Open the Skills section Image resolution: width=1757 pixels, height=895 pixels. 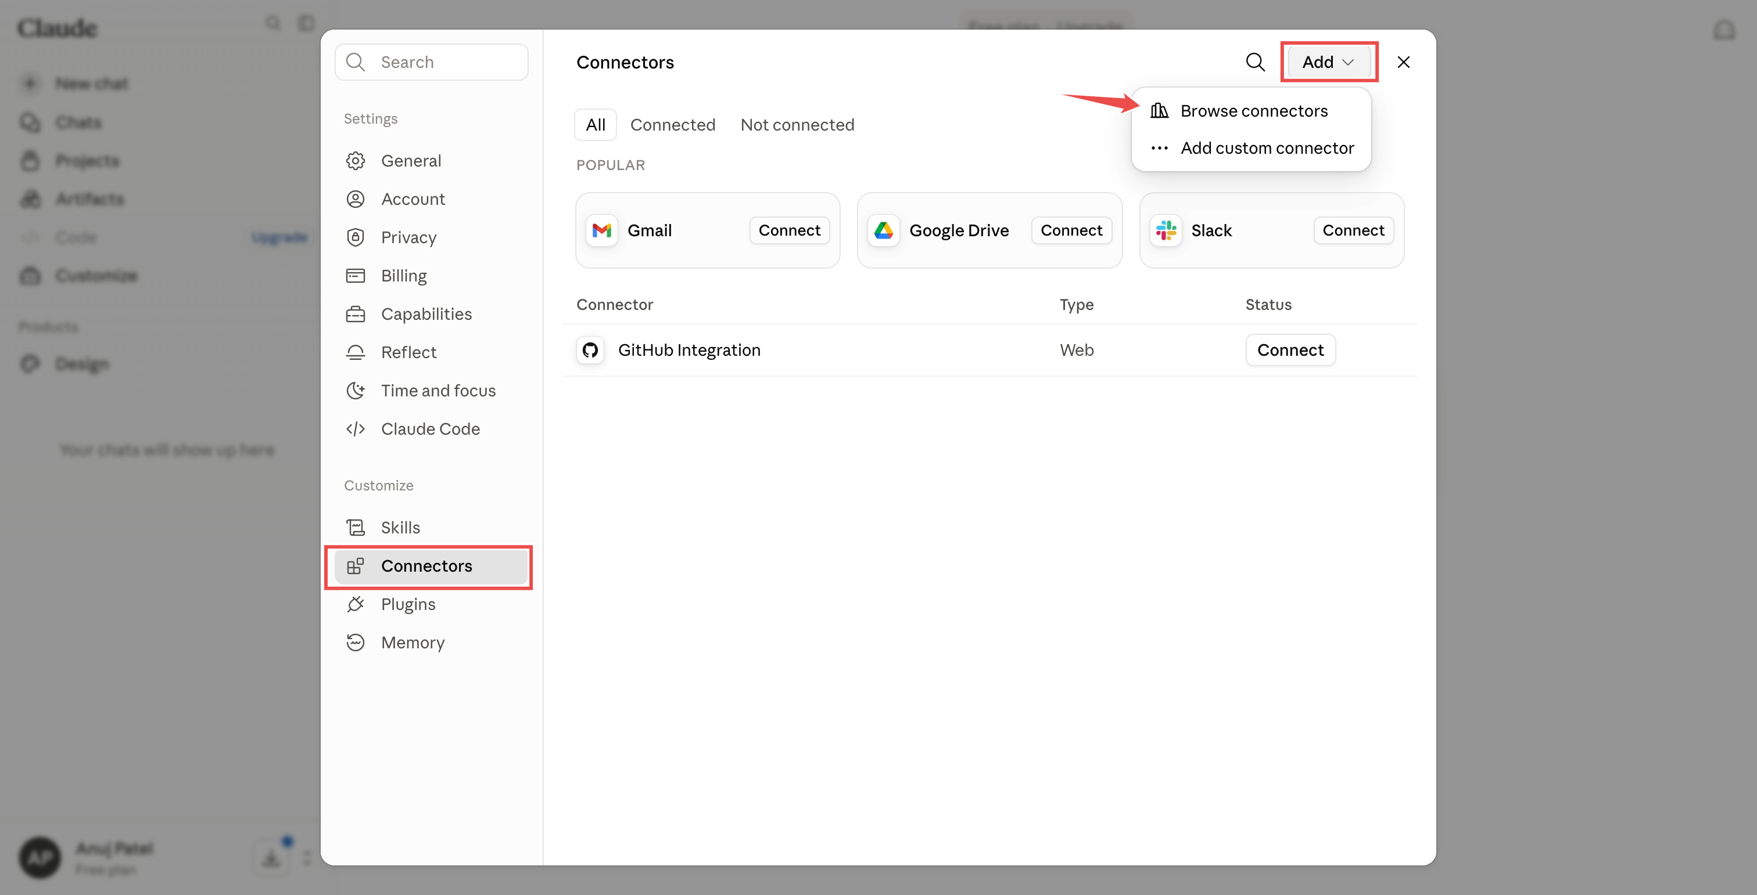[x=431, y=527]
